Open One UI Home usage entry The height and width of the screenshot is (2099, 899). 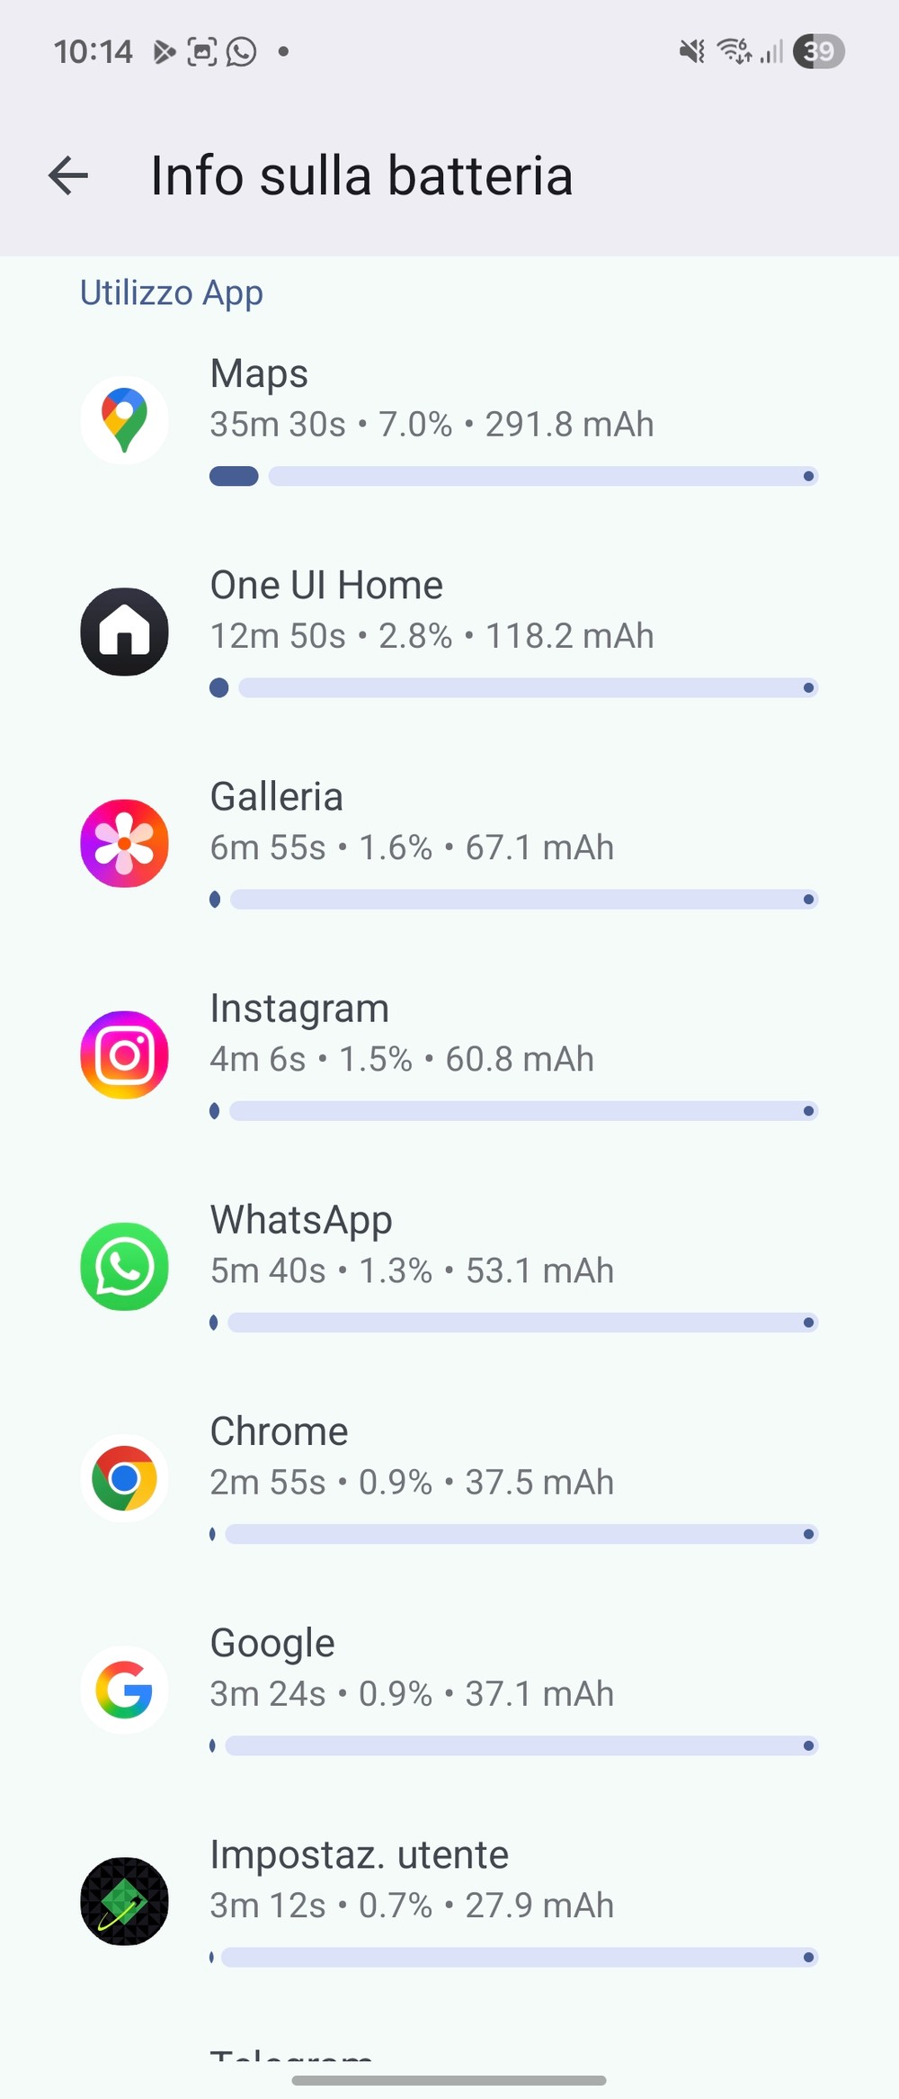[449, 632]
